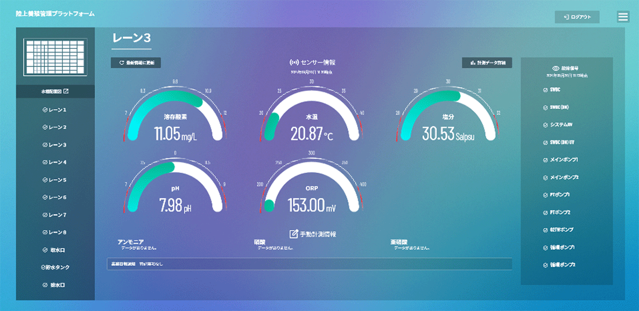Click the edit icon at 手動計測情報

tap(293, 234)
